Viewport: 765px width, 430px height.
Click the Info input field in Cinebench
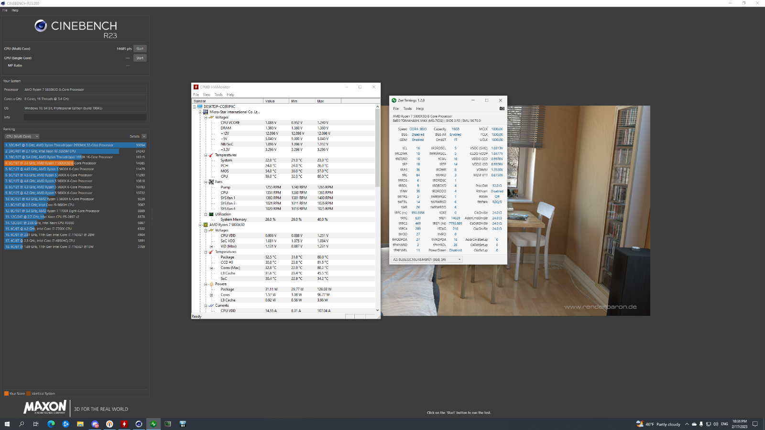pyautogui.click(x=85, y=117)
